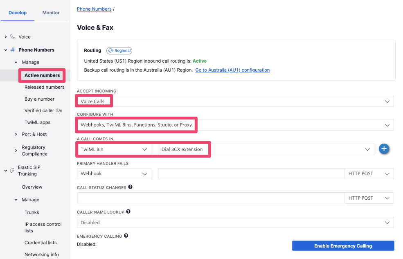403x259 pixels.
Task: Collapse Elastic SIP Trunking section
Action: (x=6, y=171)
